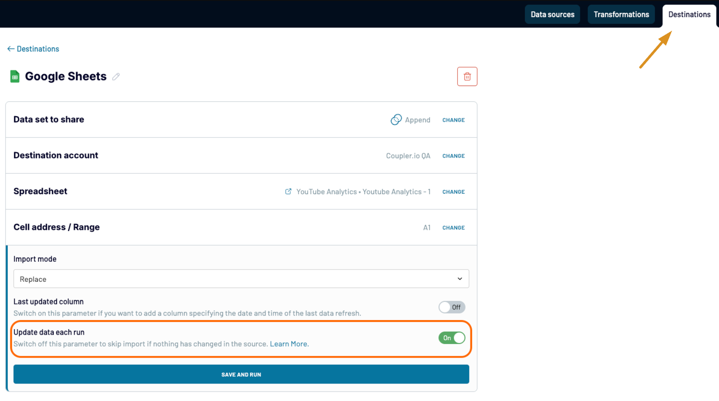
Task: Click the pencil icon to rename Google Sheets
Action: tap(116, 77)
